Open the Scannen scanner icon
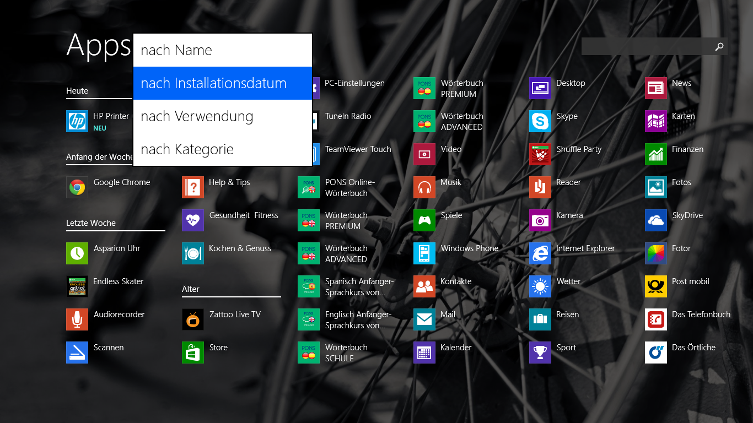Image resolution: width=753 pixels, height=423 pixels. (x=77, y=352)
